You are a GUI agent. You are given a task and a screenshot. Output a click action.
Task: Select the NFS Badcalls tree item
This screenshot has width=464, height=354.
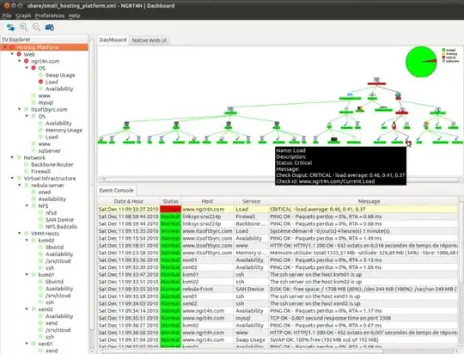[61, 227]
